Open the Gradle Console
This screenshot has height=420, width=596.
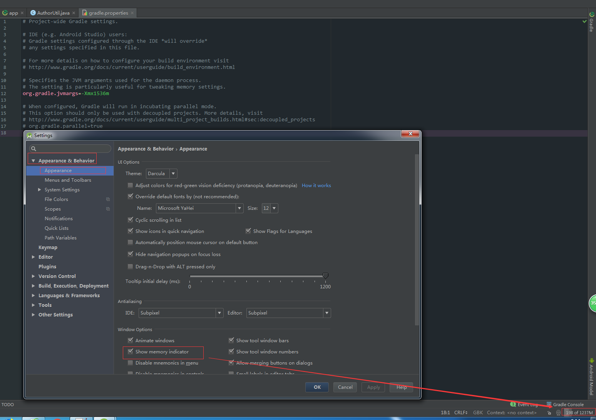click(569, 405)
